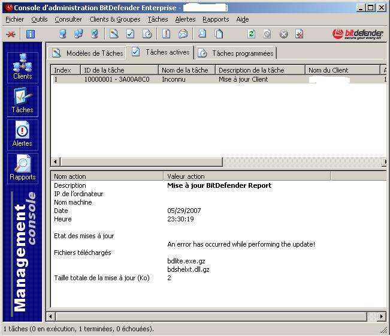Click the green refresh toolbar icon
The image size is (390, 336).
[x=251, y=34]
